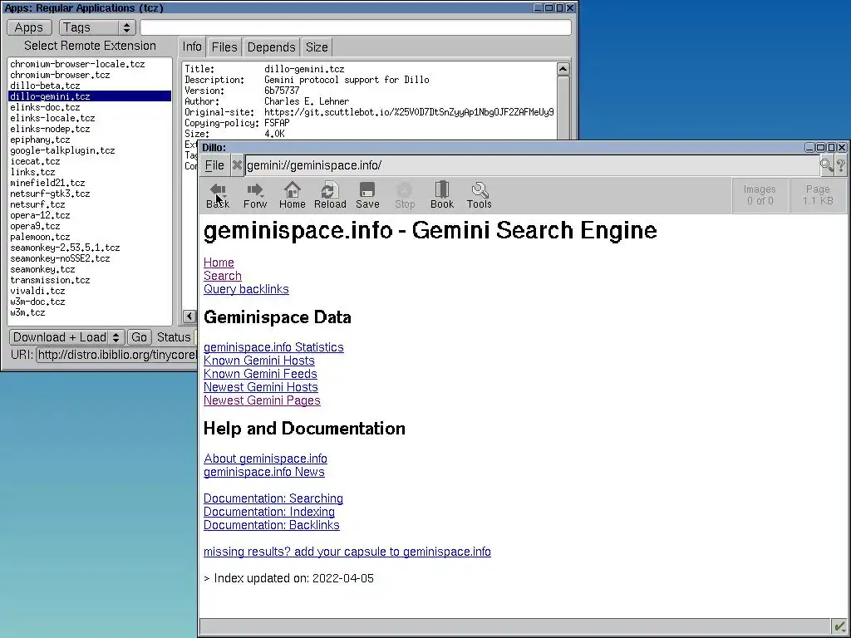Open the Home page icon in Dillo
This screenshot has width=851, height=638.
292,195
